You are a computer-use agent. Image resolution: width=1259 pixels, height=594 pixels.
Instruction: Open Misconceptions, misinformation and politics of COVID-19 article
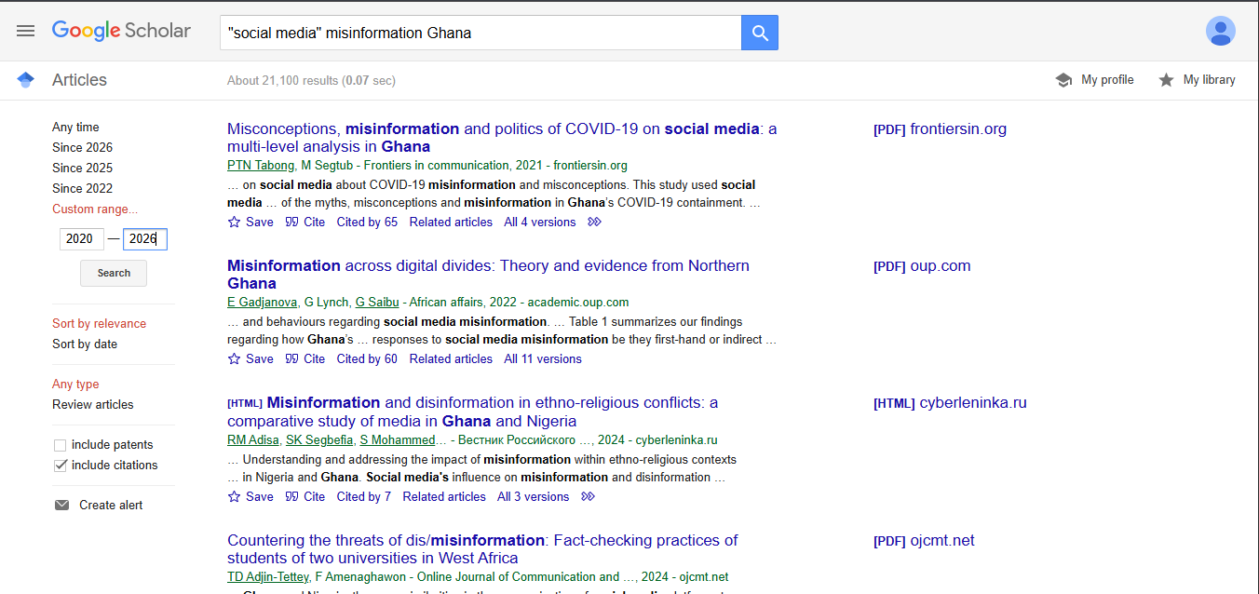click(502, 138)
